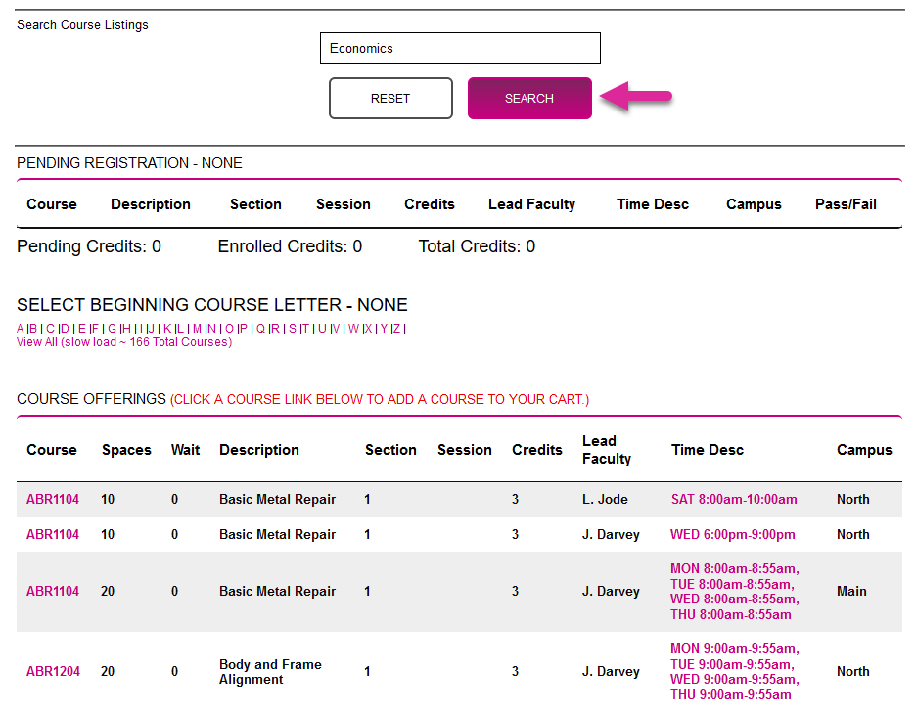Show courses beginning with letter S
This screenshot has height=710, width=916.
tap(292, 329)
